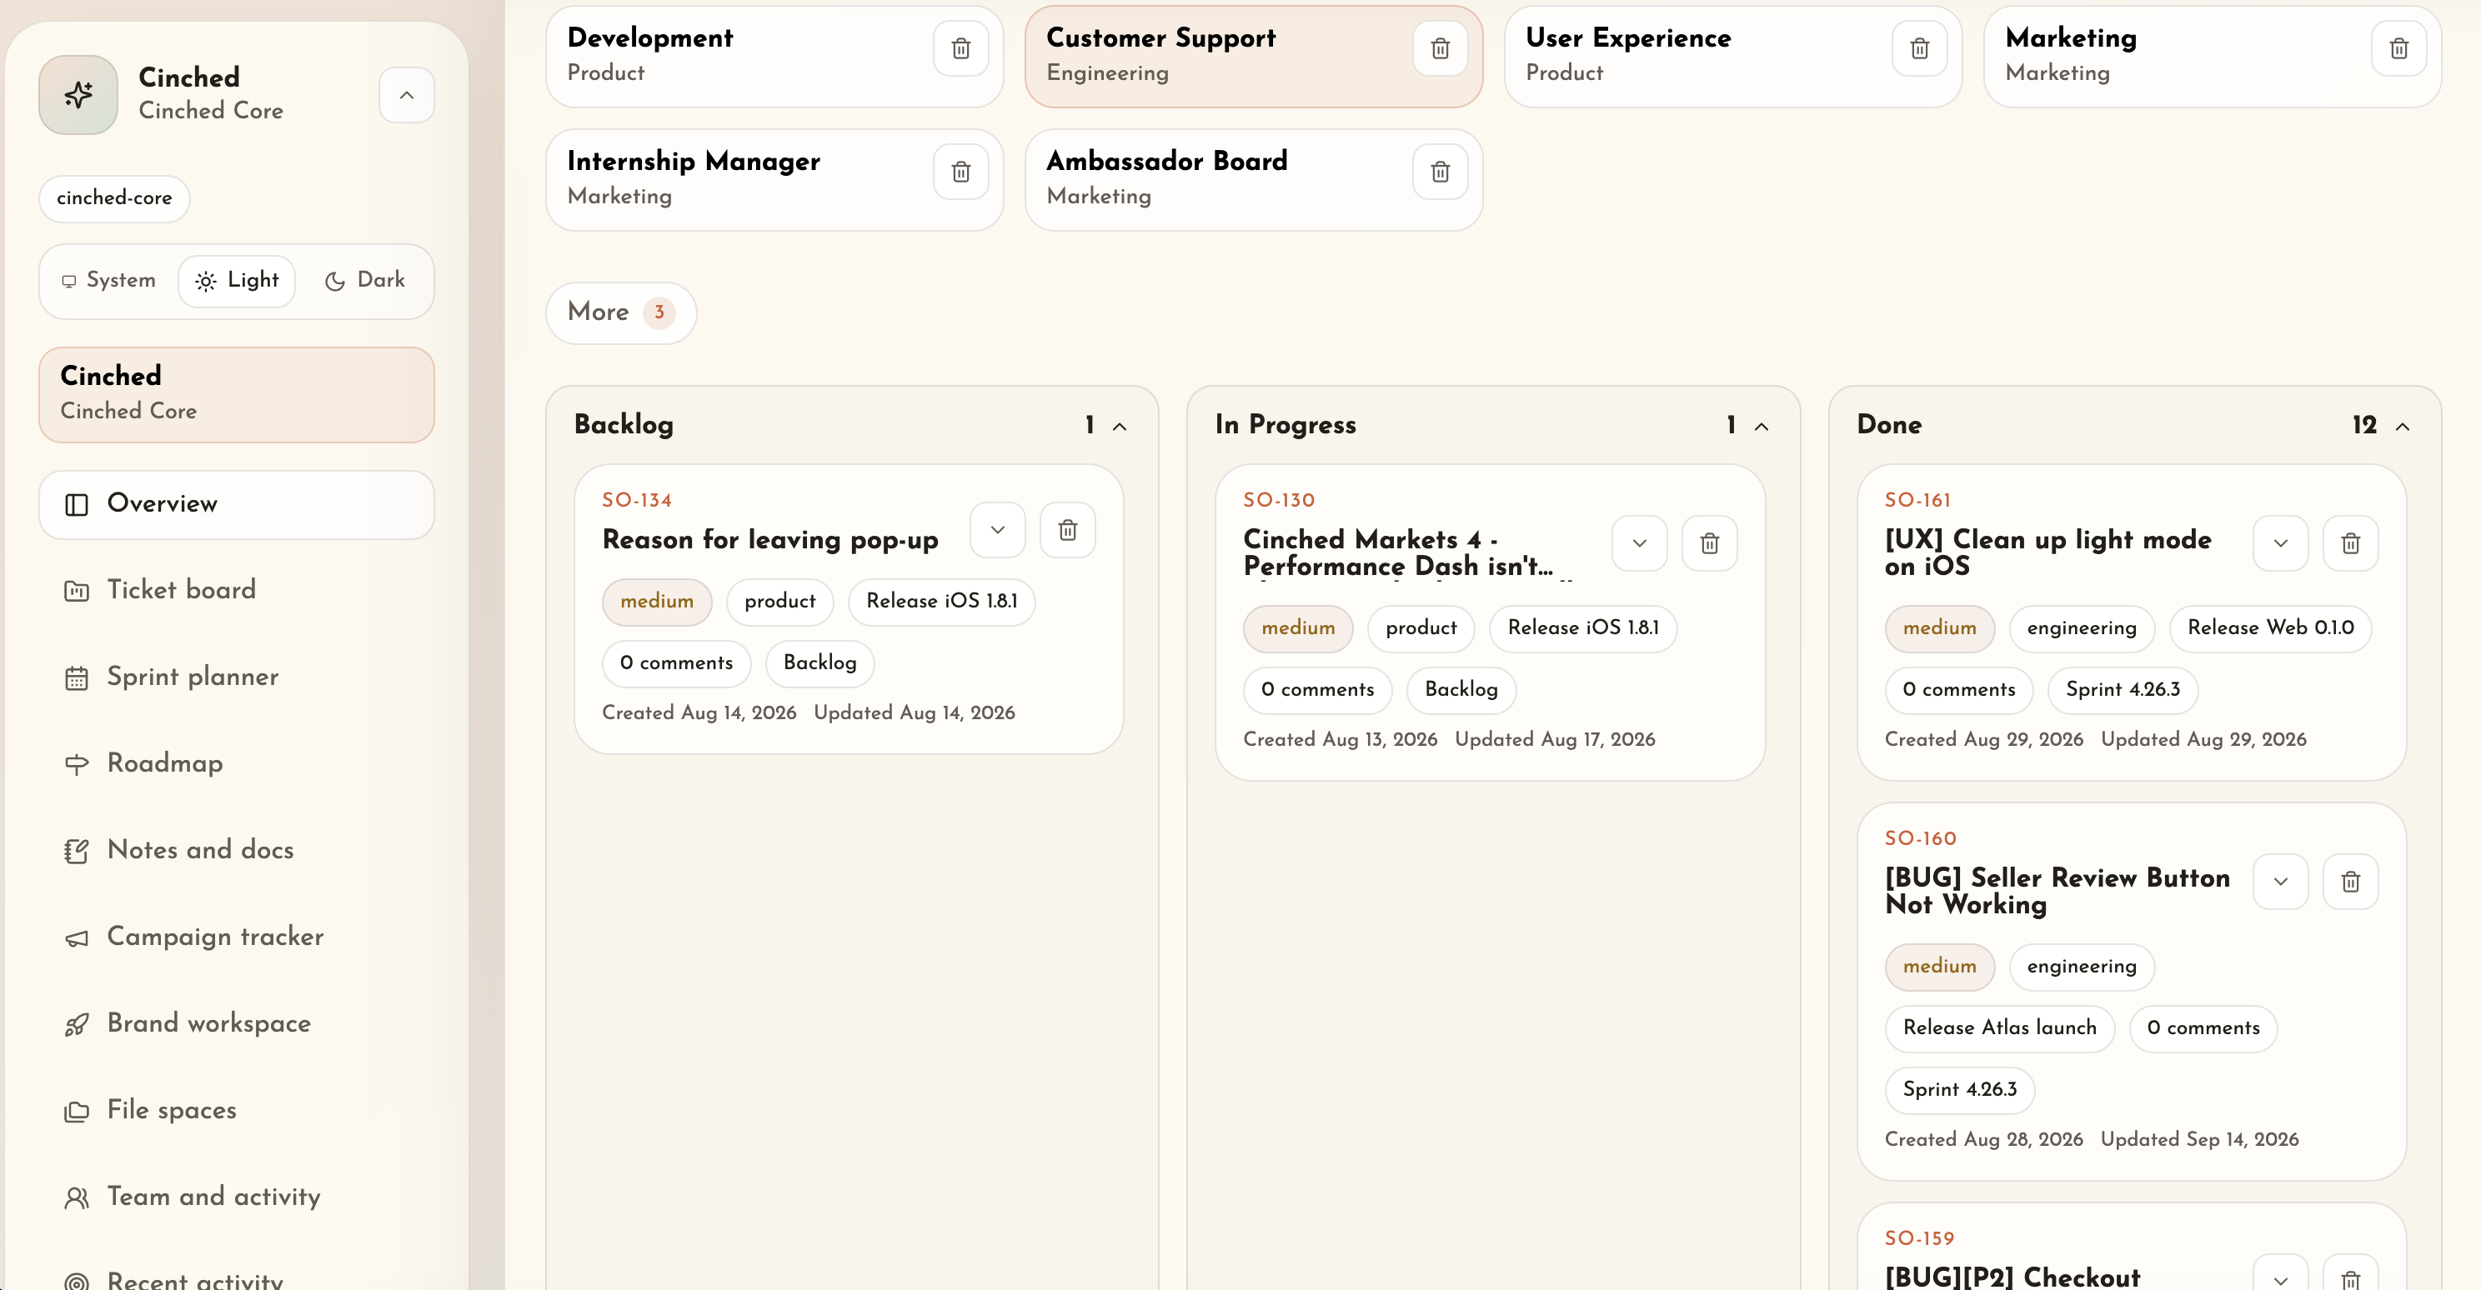
Task: Show More teams button
Action: coord(621,312)
